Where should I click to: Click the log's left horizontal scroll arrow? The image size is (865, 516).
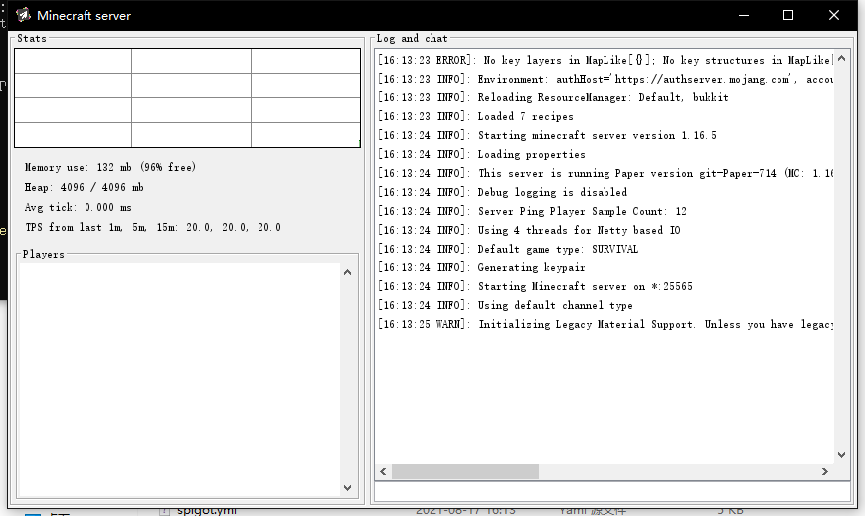click(x=383, y=472)
